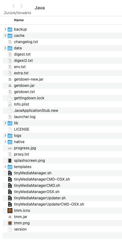The image size is (122, 244).
Task: Expand the lib folder
Action: click(x=5, y=123)
